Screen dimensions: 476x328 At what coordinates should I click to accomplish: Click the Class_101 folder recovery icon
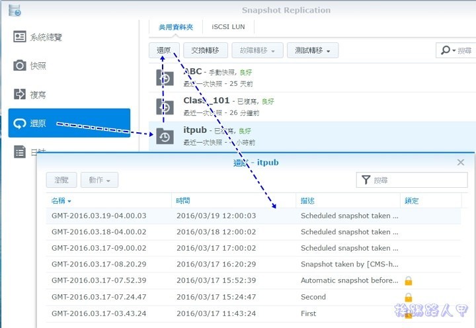165,106
